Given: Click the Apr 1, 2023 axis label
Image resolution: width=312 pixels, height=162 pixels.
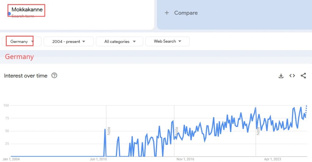Looking at the screenshot, I should pos(272,159).
